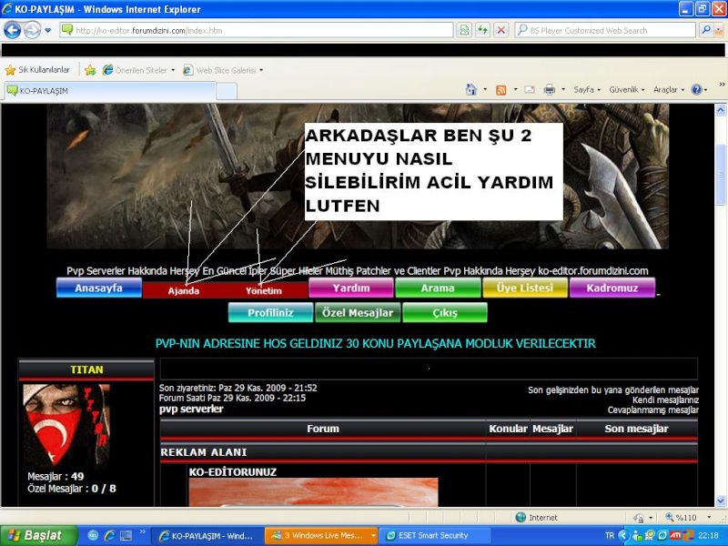Viewport: 728px width, 546px height.
Task: Click the browser Forward arrow
Action: (x=32, y=31)
